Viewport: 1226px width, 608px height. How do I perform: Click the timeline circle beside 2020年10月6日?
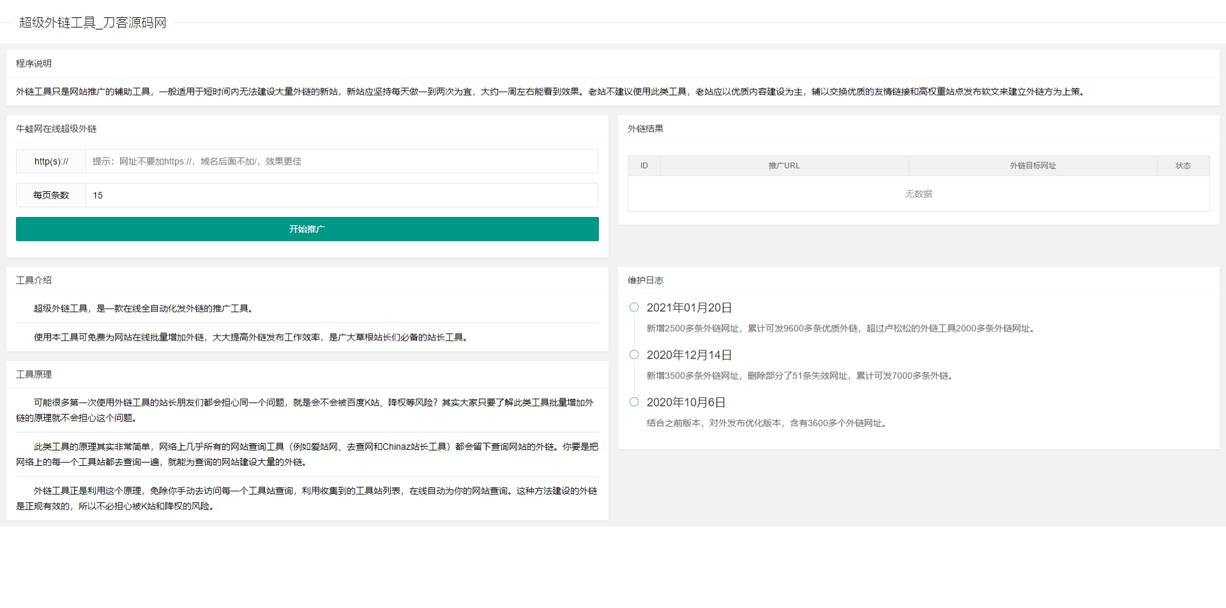click(633, 402)
